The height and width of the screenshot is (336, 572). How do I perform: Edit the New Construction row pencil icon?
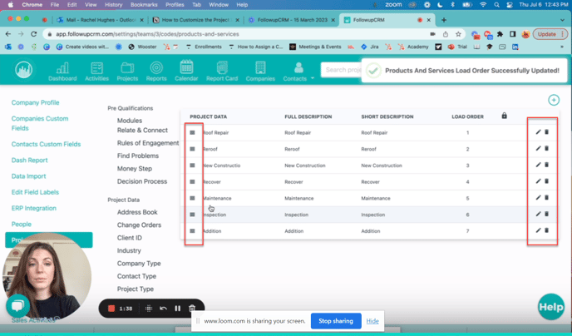click(538, 165)
